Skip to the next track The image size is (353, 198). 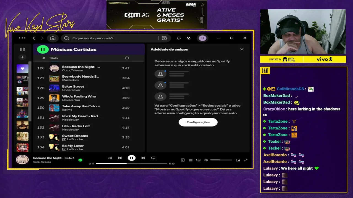click(143, 158)
